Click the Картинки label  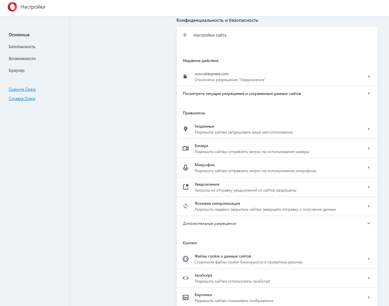click(203, 295)
